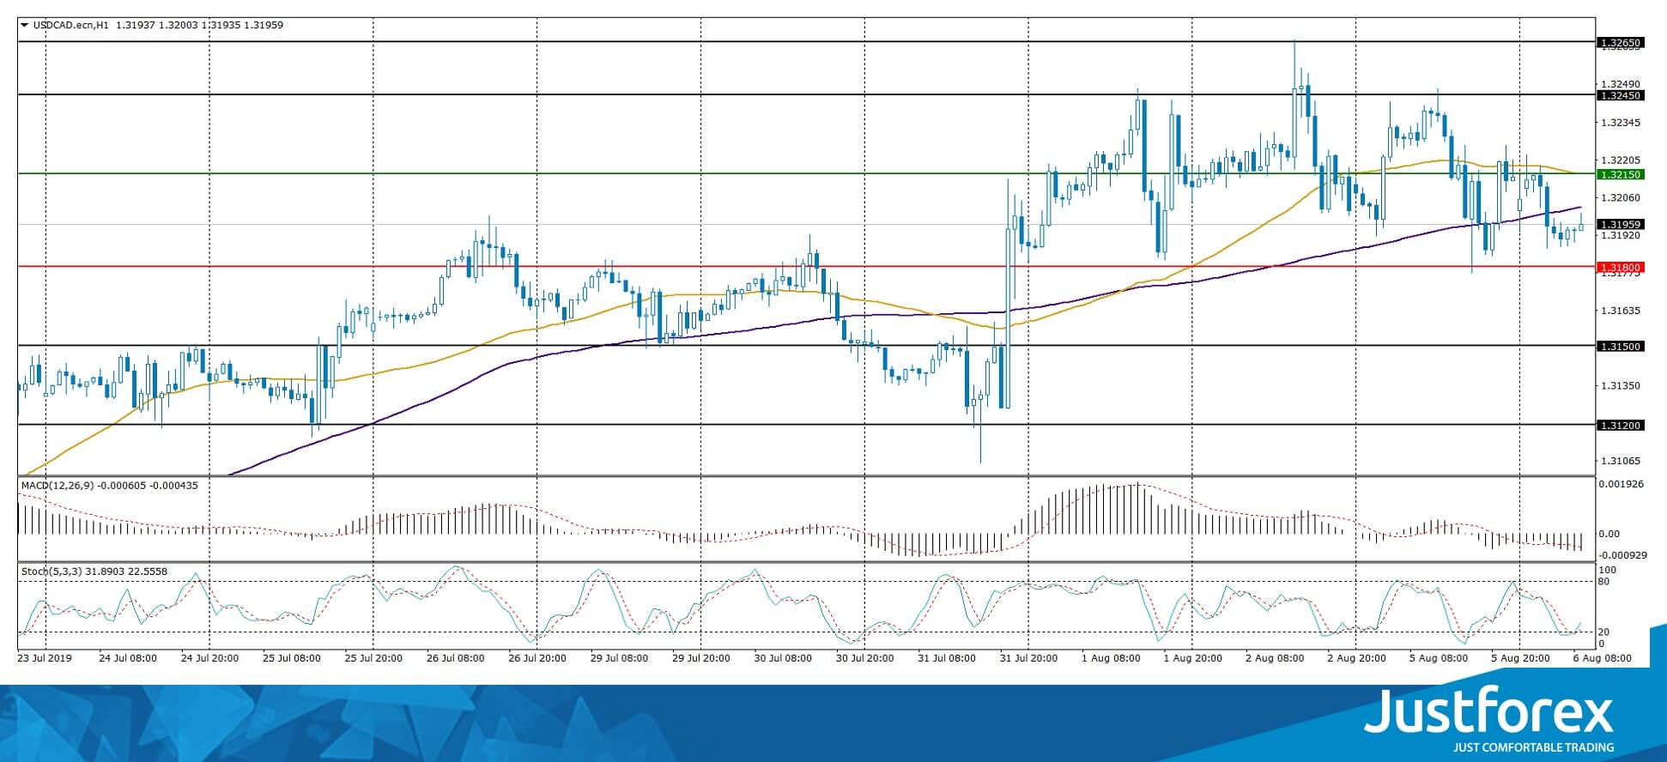Click the 31 Jul 08:00 time label
Screen dimensions: 1667x762
tap(947, 658)
